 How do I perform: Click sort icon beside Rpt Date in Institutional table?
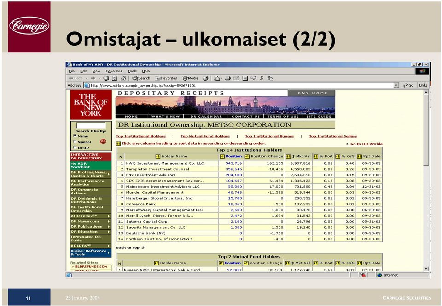[x=359, y=156]
